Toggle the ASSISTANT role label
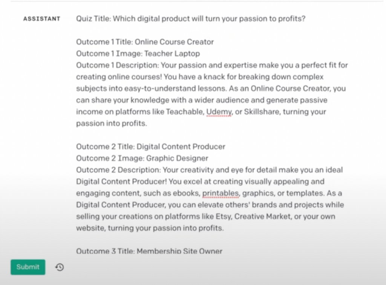The width and height of the screenshot is (386, 285). coord(42,19)
